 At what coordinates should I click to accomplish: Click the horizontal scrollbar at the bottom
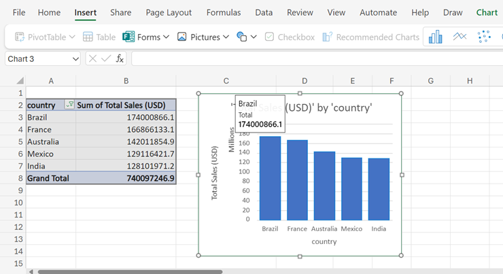(x=129, y=271)
